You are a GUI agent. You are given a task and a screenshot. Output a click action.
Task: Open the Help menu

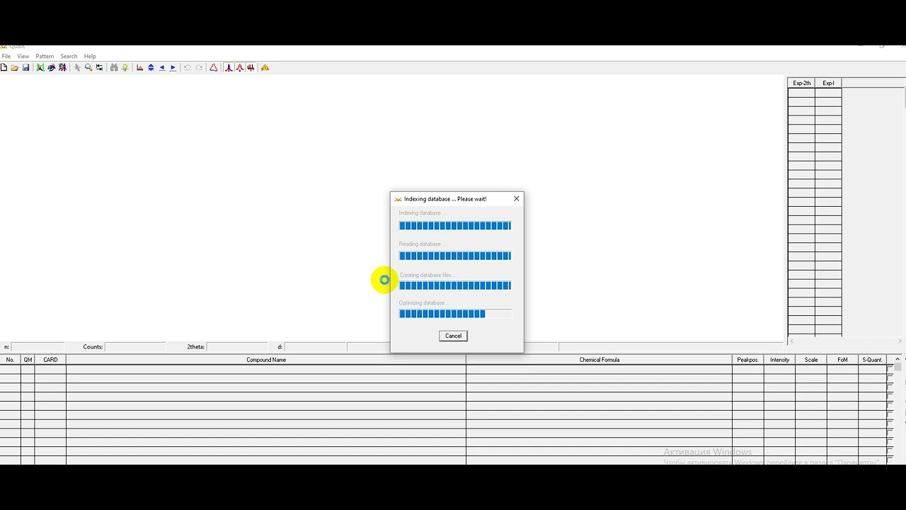90,56
